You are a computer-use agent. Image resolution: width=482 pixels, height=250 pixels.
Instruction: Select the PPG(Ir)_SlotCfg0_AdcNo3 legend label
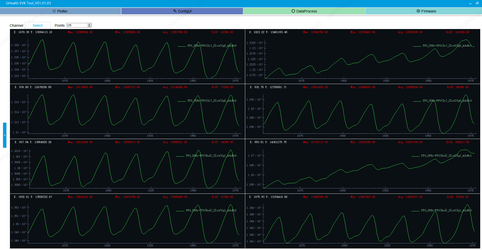point(447,101)
